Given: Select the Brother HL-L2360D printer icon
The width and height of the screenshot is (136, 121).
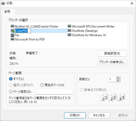Looking at the screenshot, I should click(x=12, y=26).
